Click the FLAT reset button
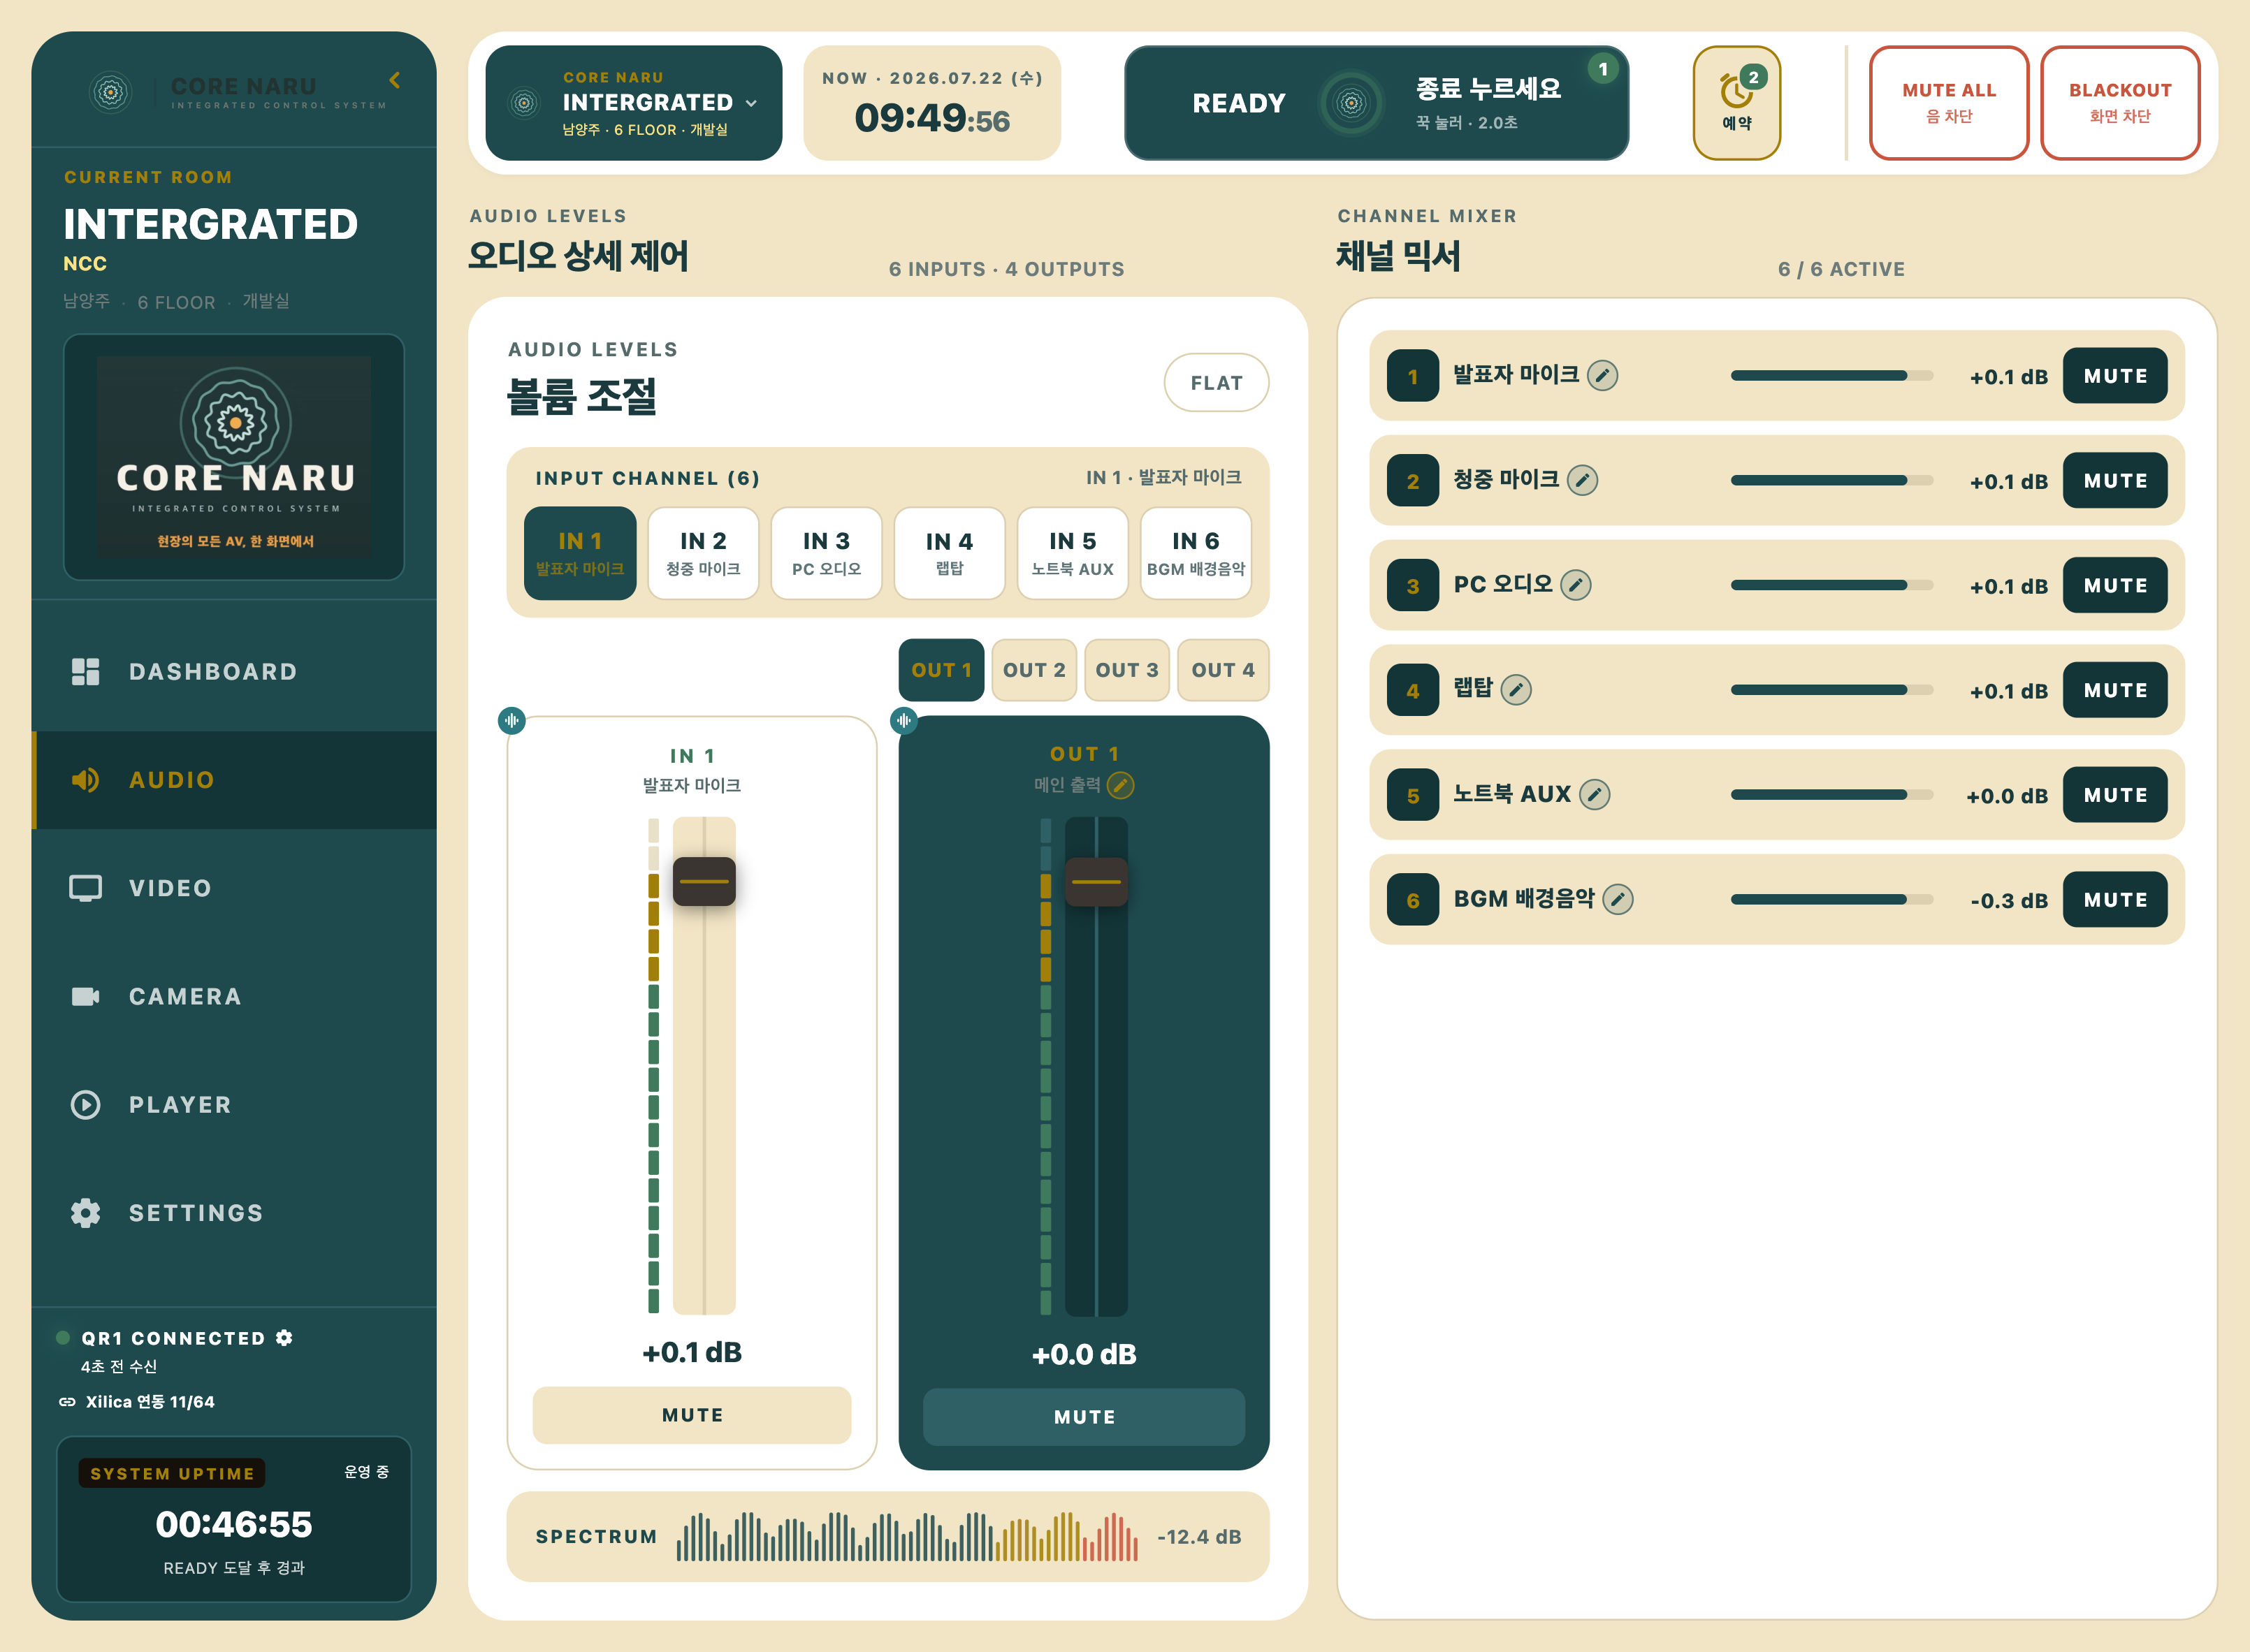The height and width of the screenshot is (1652, 2250). [1216, 383]
